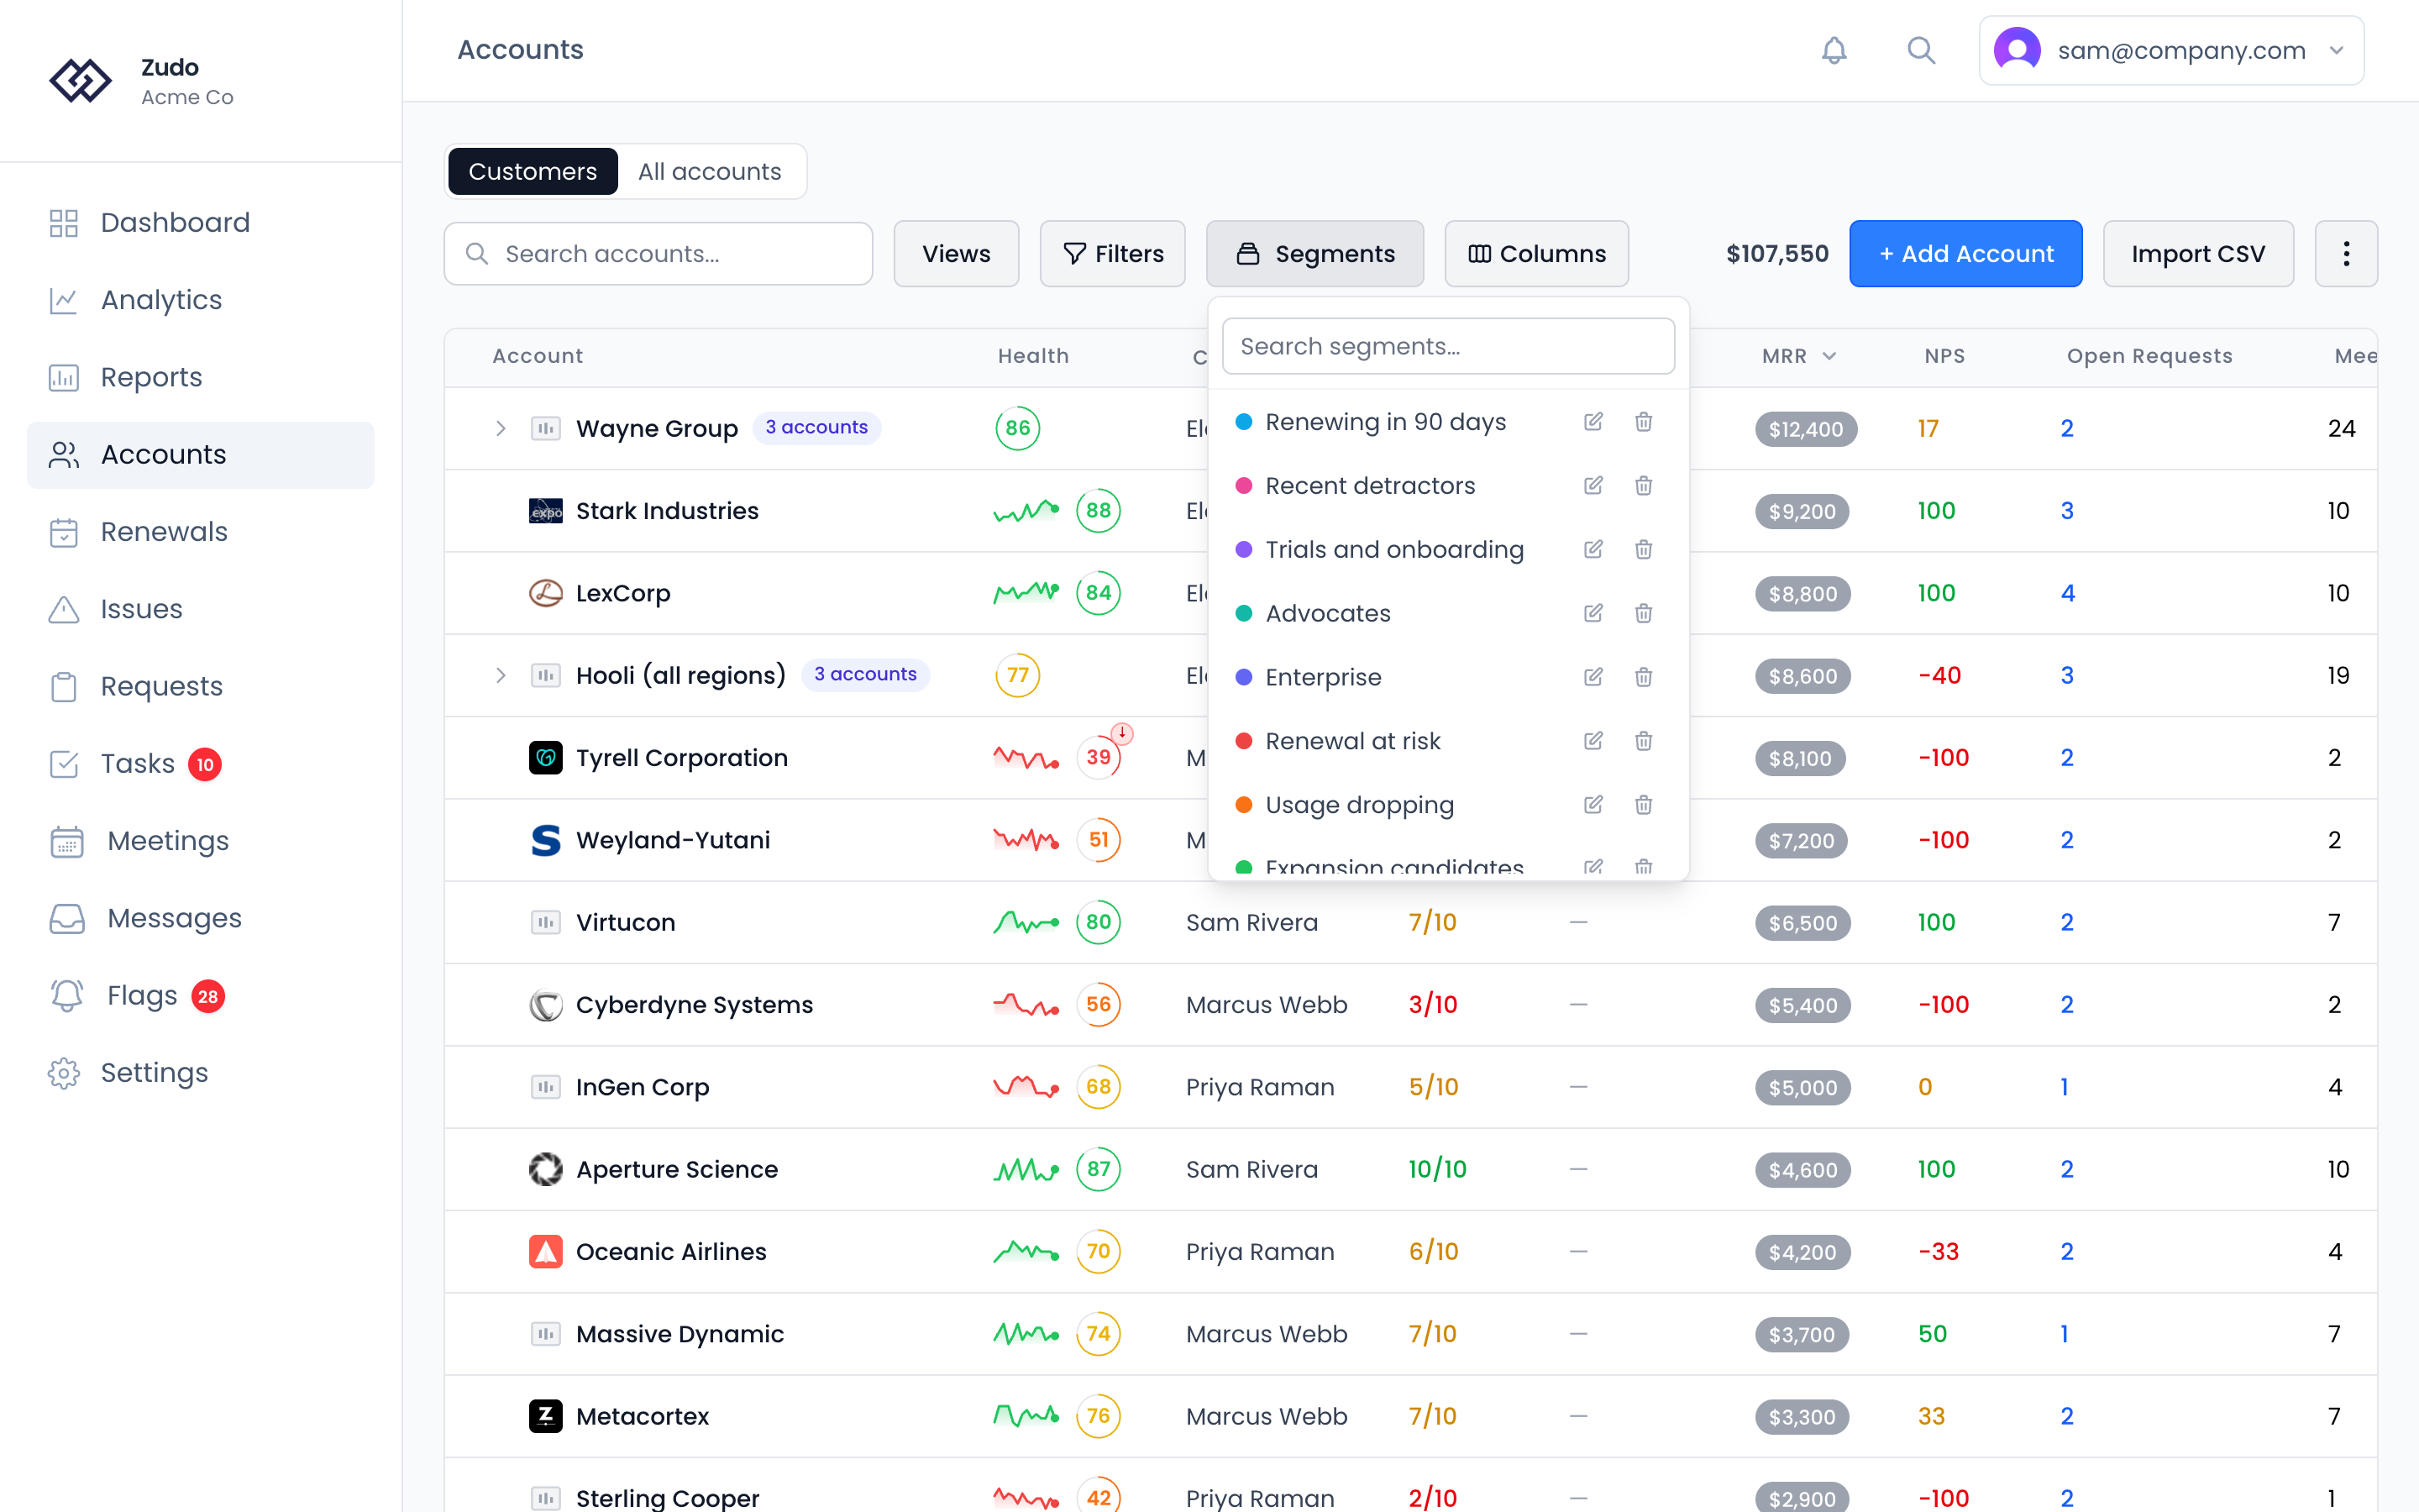Delete the Enterprise segment
Image resolution: width=2419 pixels, height=1512 pixels.
point(1643,677)
